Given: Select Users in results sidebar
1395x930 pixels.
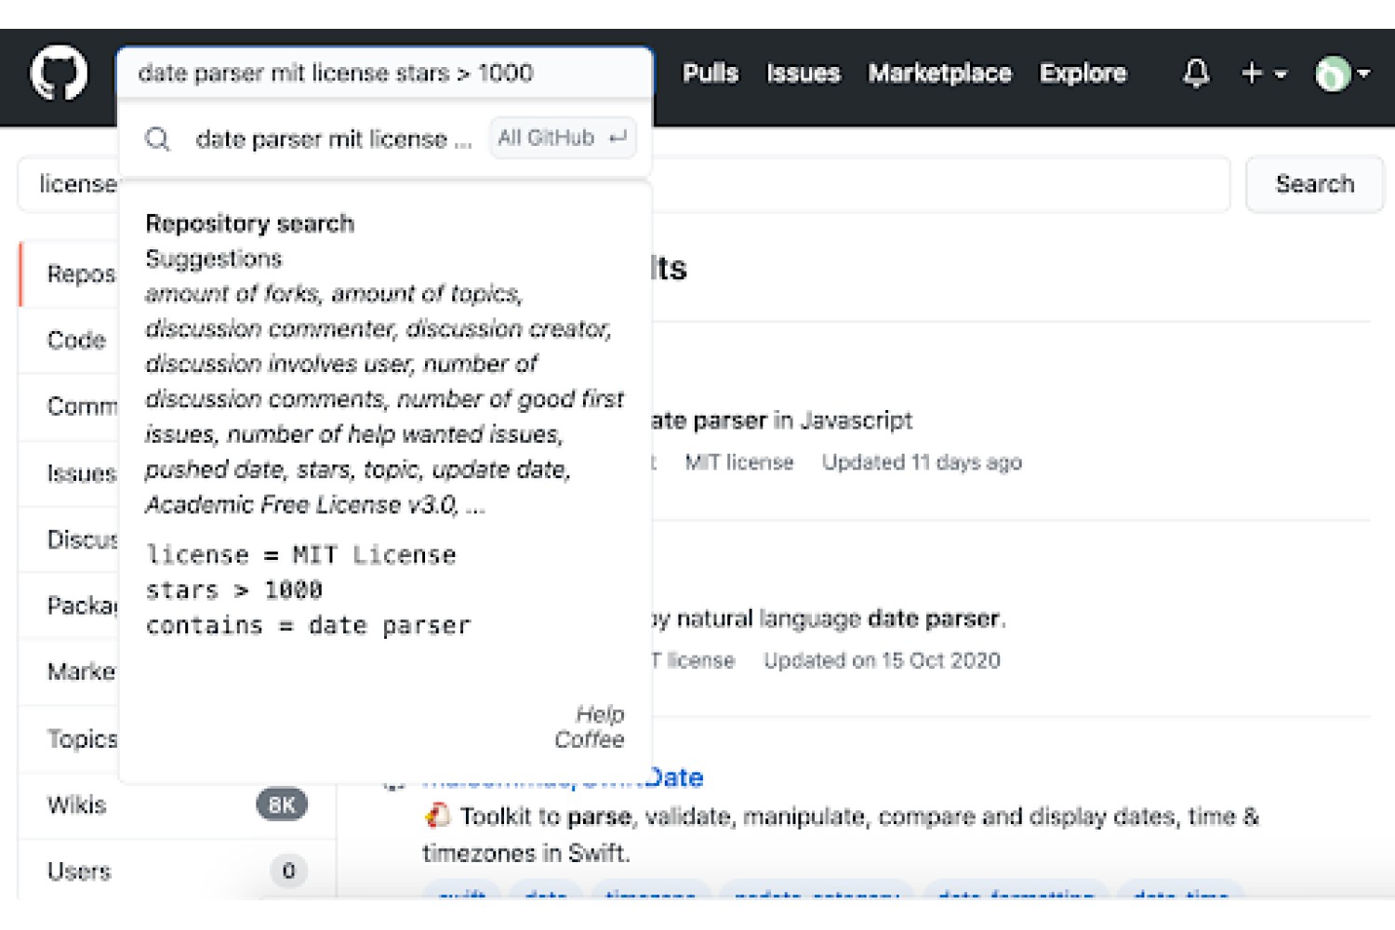Looking at the screenshot, I should pos(177,871).
